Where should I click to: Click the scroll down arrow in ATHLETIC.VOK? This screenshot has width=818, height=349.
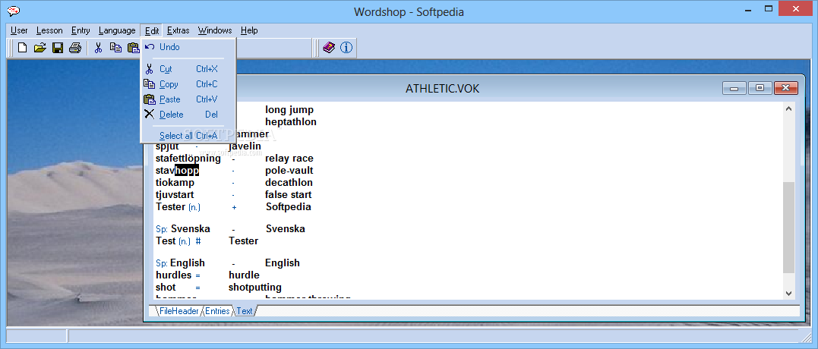(788, 294)
